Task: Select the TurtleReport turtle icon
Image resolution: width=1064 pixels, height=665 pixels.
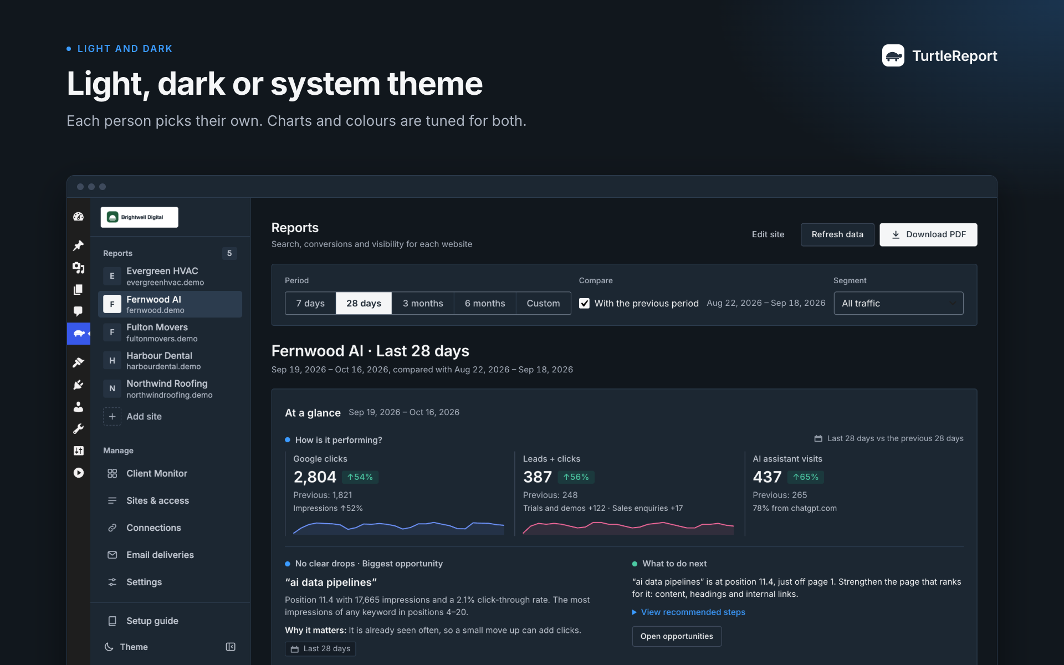Action: [x=79, y=334]
